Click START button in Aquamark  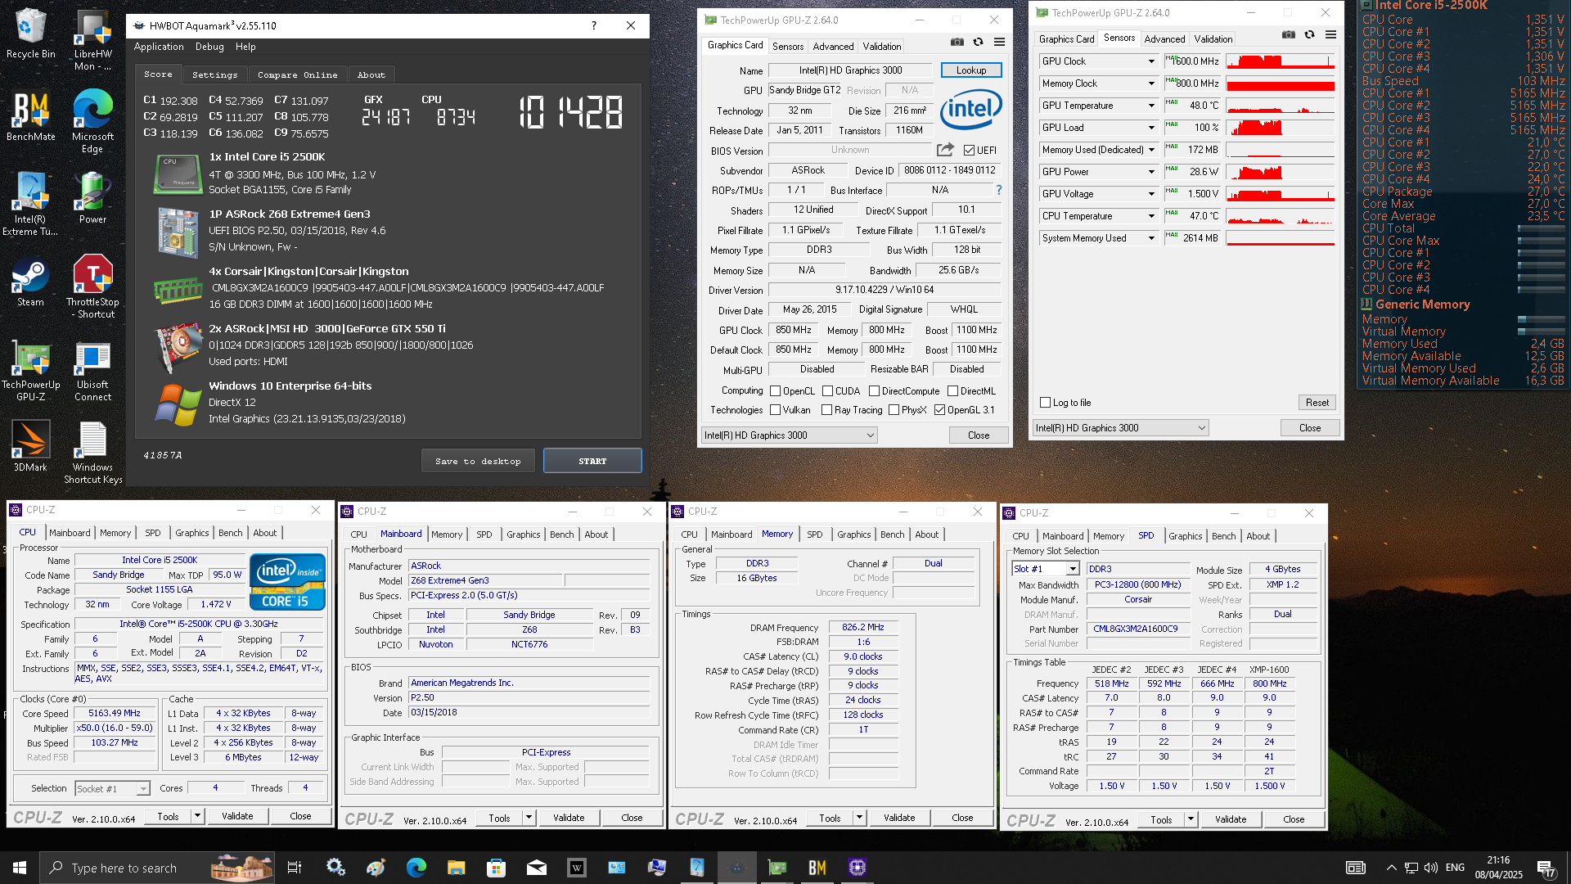click(x=592, y=461)
